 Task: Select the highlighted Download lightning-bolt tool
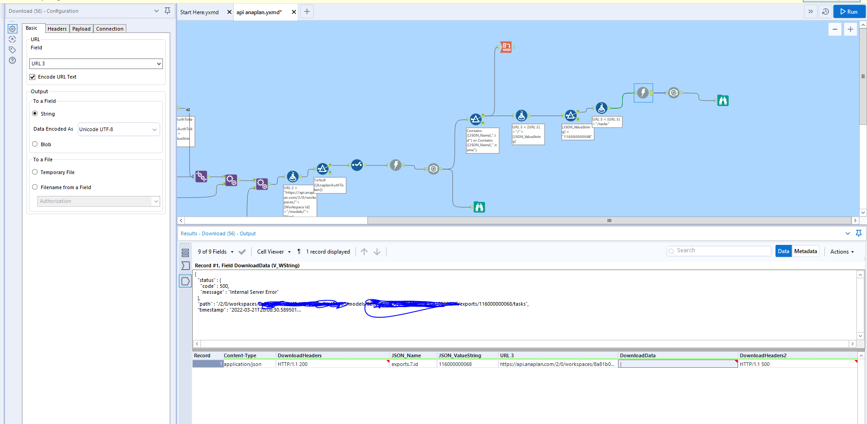(x=643, y=93)
